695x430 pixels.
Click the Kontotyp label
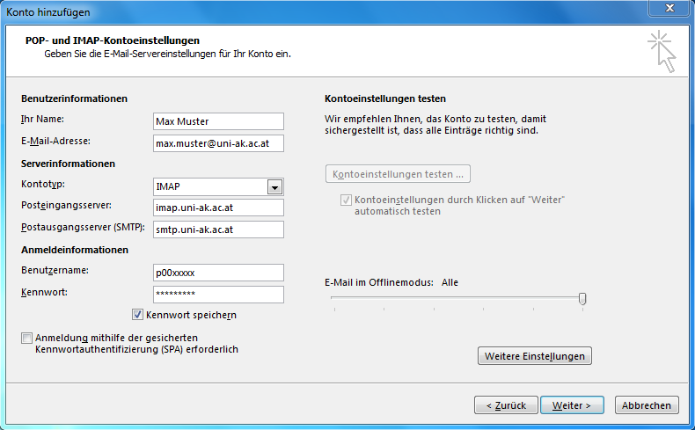point(43,184)
